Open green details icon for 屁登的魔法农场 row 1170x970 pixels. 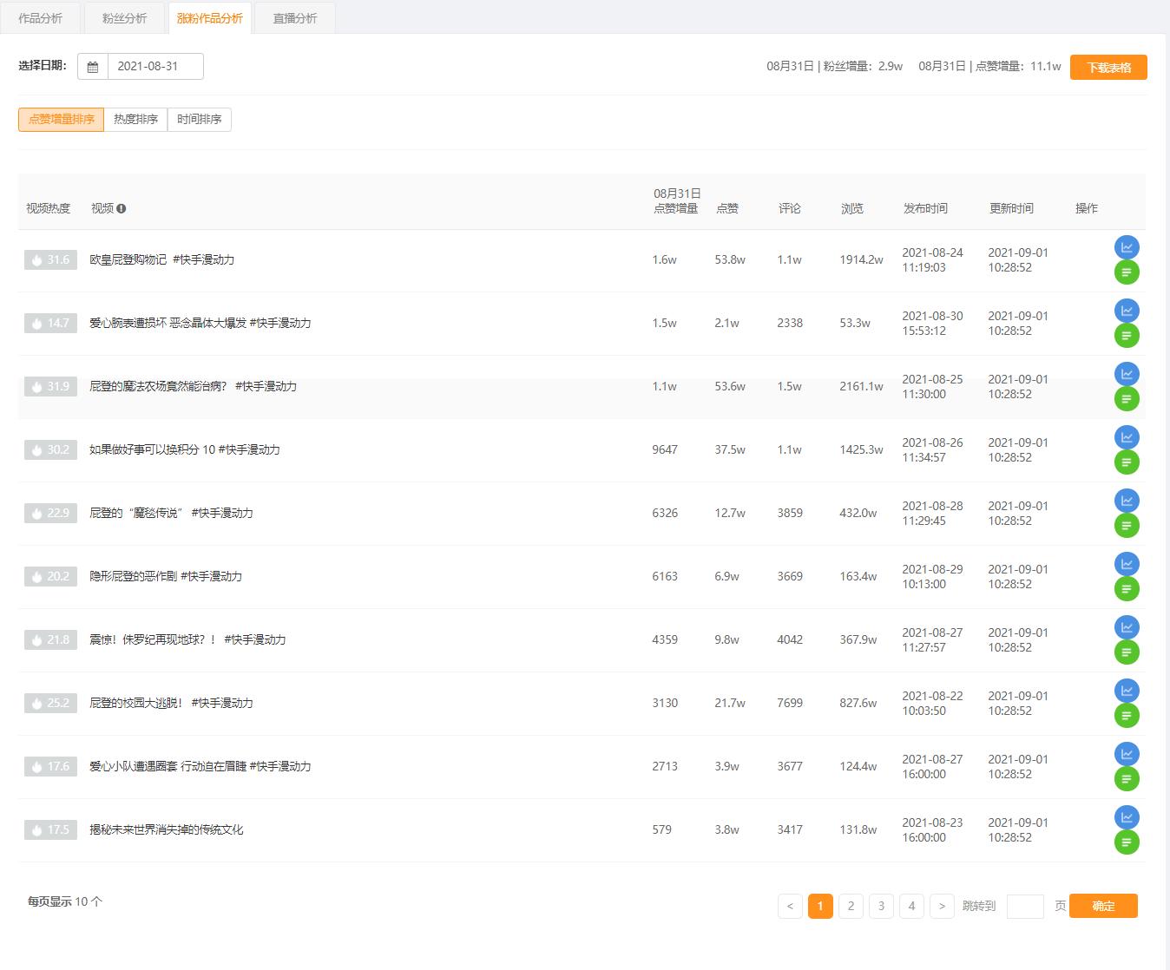coord(1127,399)
